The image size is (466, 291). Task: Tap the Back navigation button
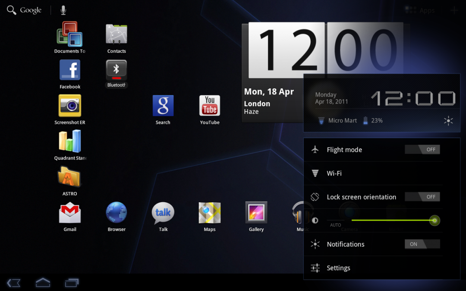point(14,283)
